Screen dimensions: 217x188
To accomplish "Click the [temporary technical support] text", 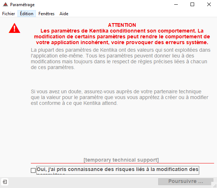I will click(x=121, y=160).
